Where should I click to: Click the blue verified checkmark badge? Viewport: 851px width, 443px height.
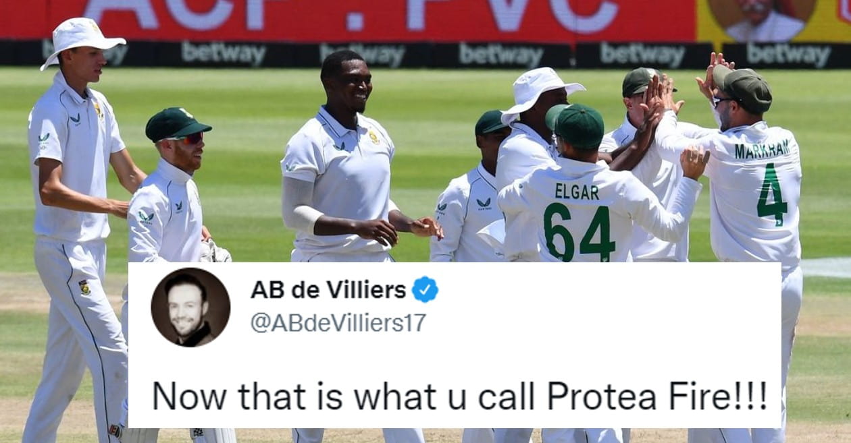425,289
